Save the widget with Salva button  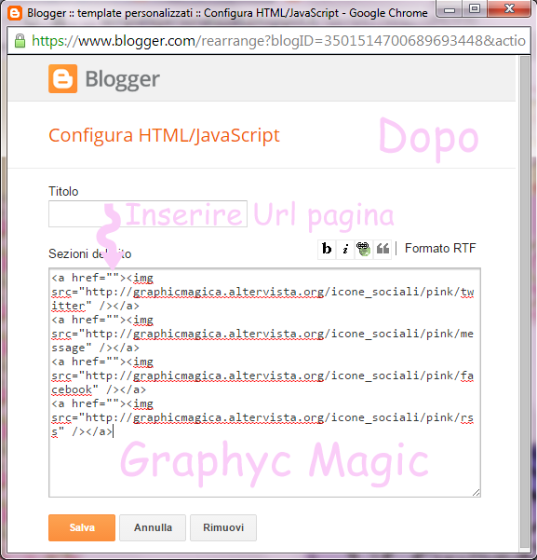(x=82, y=527)
